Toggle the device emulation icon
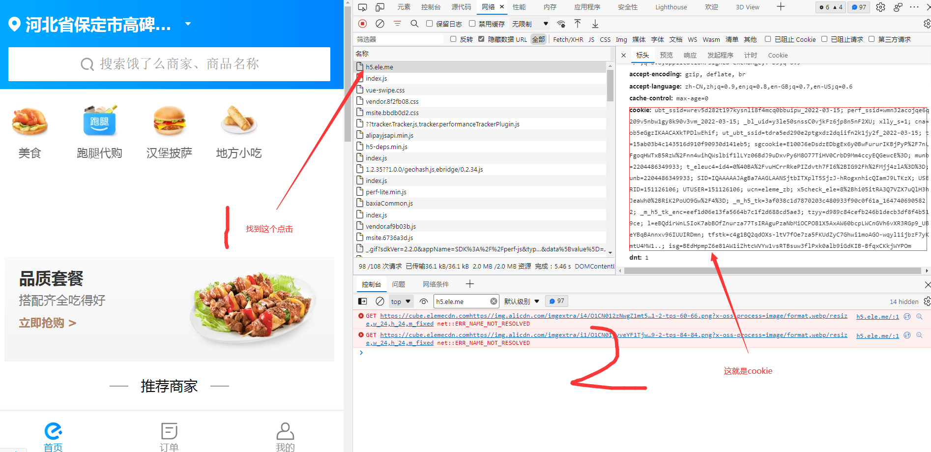The image size is (931, 452). pos(380,7)
